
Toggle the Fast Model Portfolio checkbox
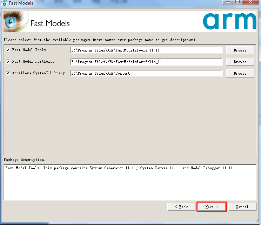[8, 62]
